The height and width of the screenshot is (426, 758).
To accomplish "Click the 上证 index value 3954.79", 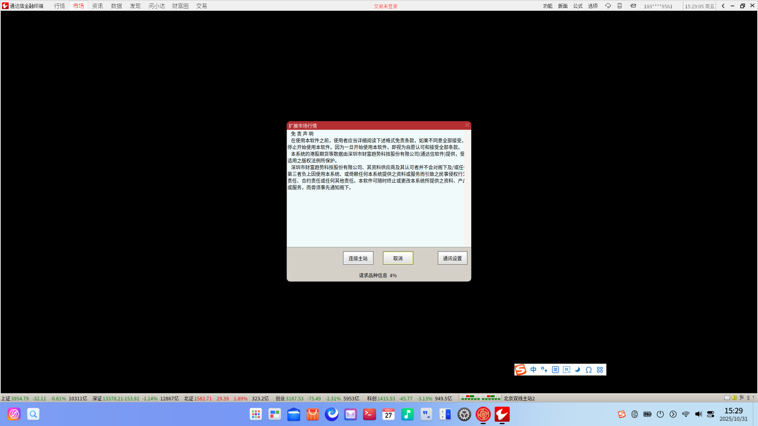I will click(20, 398).
